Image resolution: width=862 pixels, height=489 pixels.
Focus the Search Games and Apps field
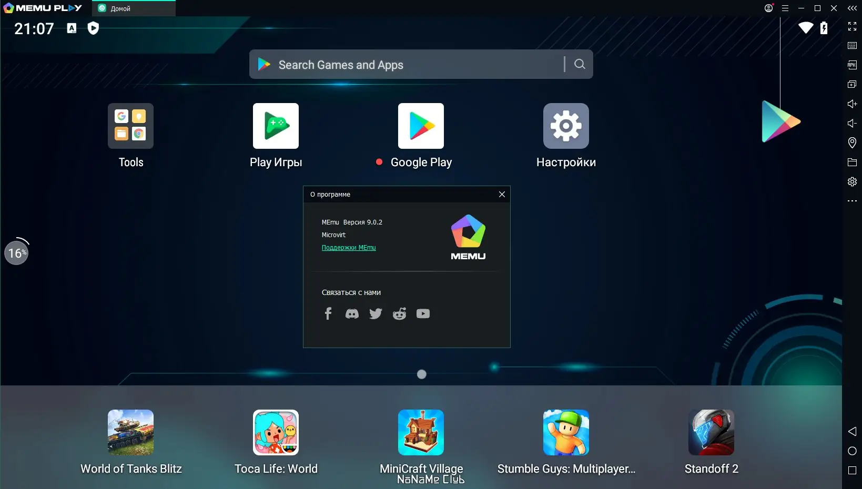click(x=421, y=64)
